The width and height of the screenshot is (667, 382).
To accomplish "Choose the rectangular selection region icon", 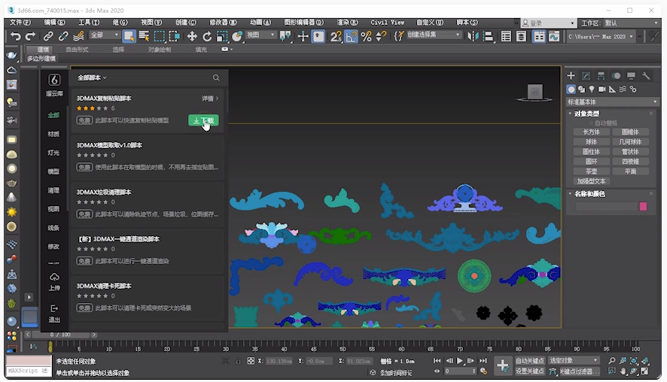I will 159,37.
